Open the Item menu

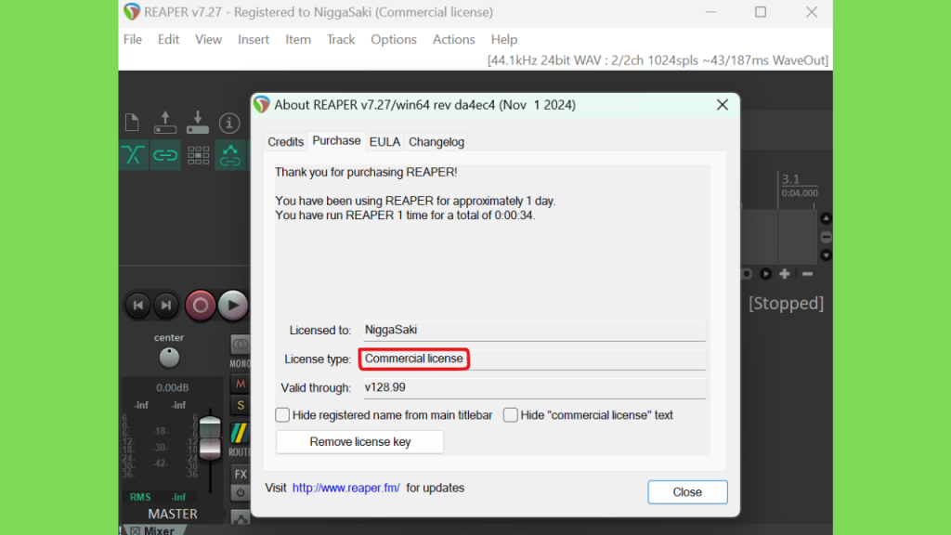pyautogui.click(x=298, y=39)
